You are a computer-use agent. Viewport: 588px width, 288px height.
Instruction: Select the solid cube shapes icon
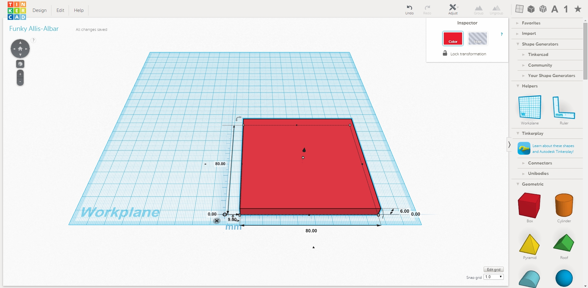tap(531, 9)
